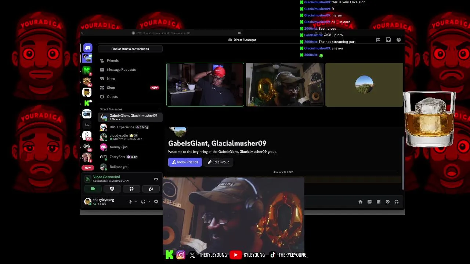The width and height of the screenshot is (470, 264).
Task: Open activities button in call panel
Action: click(131, 189)
